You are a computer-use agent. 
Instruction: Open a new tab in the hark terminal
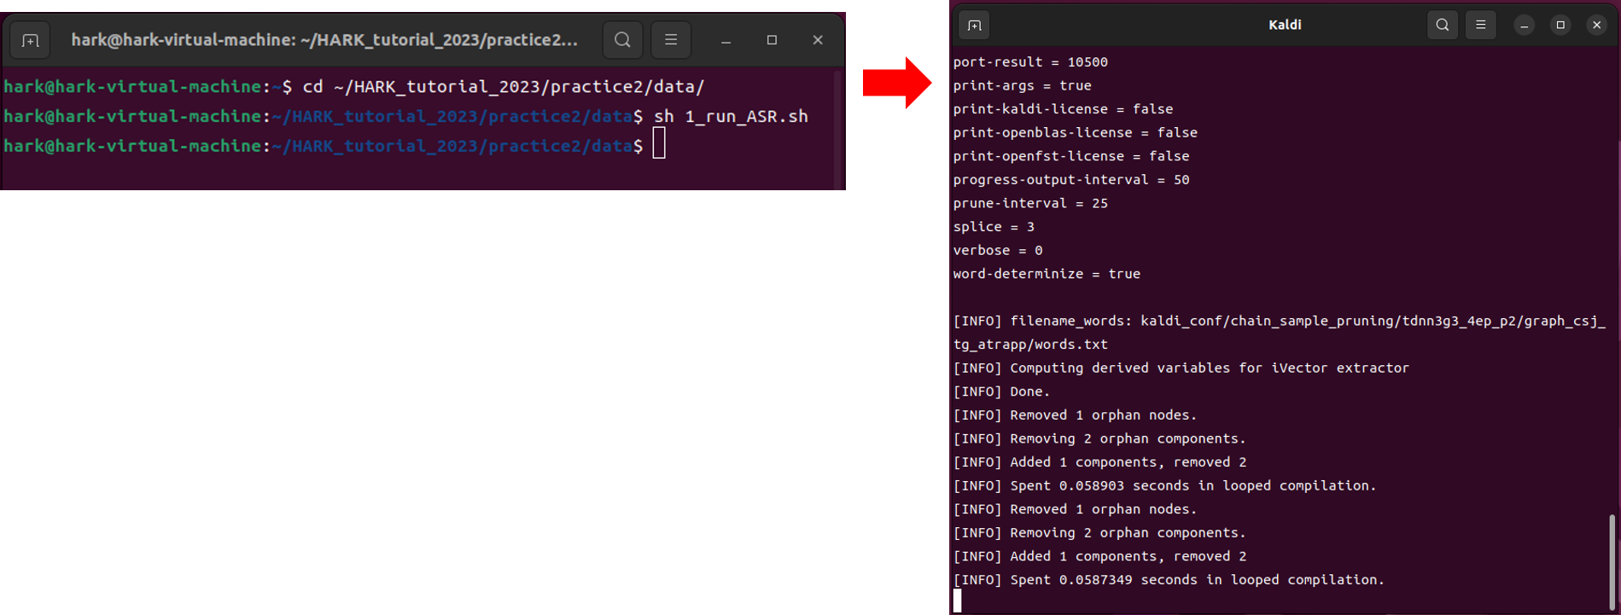tap(31, 40)
